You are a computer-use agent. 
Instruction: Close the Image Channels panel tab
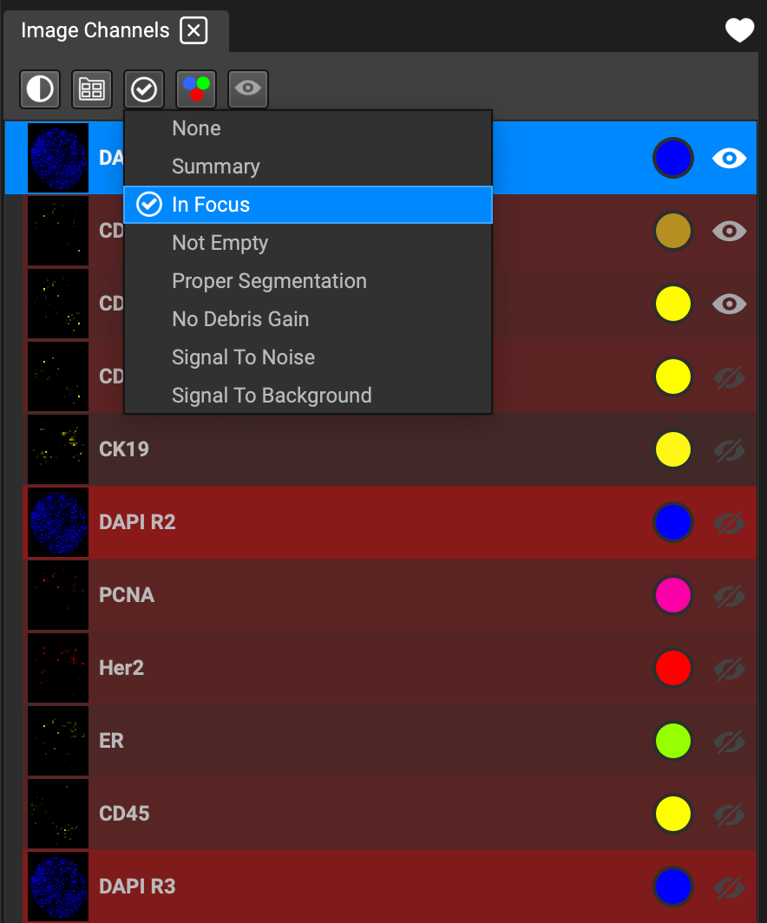193,30
